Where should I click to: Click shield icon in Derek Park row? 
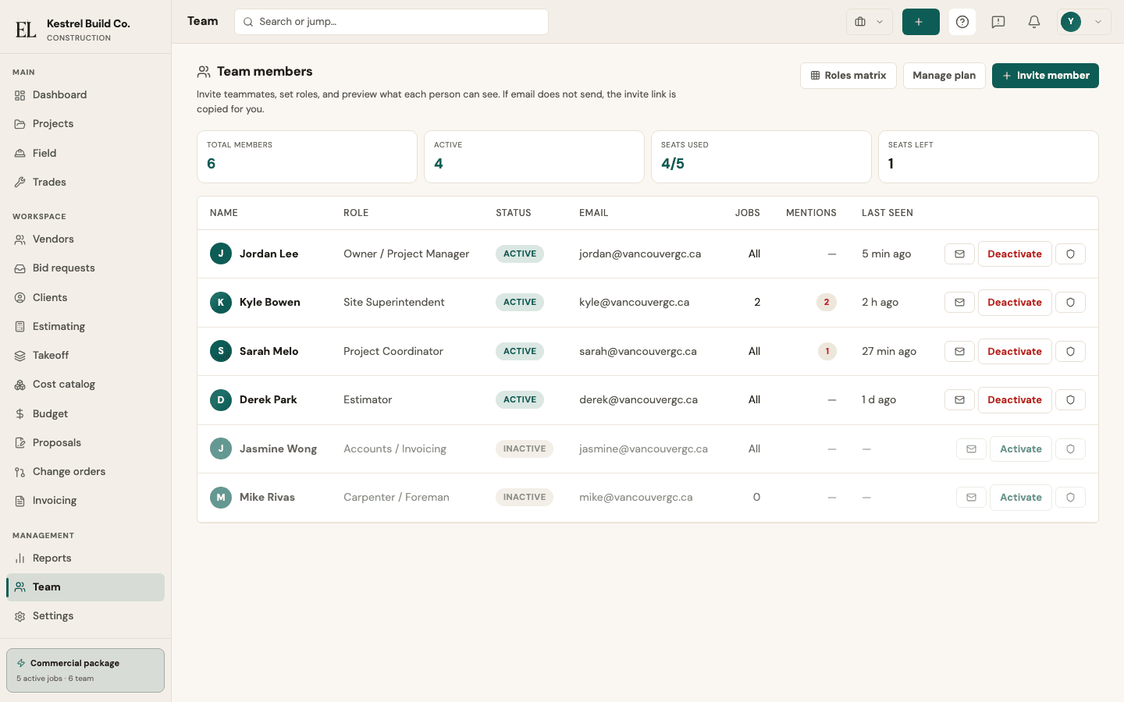click(1070, 400)
